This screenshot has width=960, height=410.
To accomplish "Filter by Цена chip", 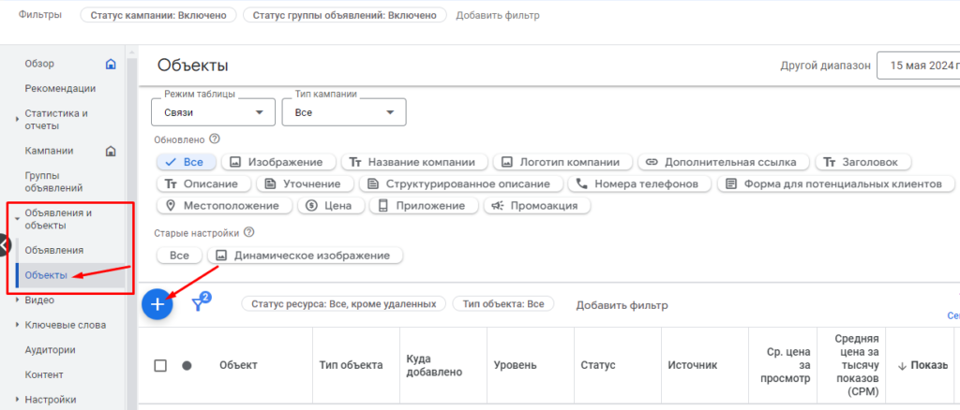I will tap(331, 206).
